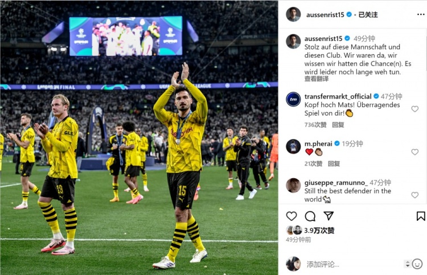427x275 pixels.
Task: Click the up-down stepper beside emoji icon
Action: (408, 264)
